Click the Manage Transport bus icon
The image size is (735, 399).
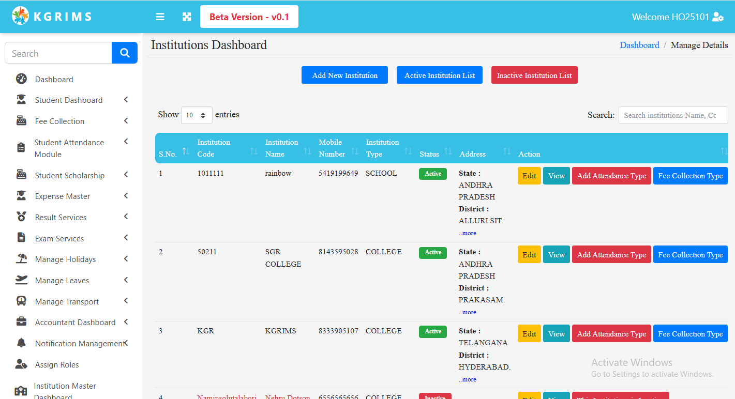[21, 301]
